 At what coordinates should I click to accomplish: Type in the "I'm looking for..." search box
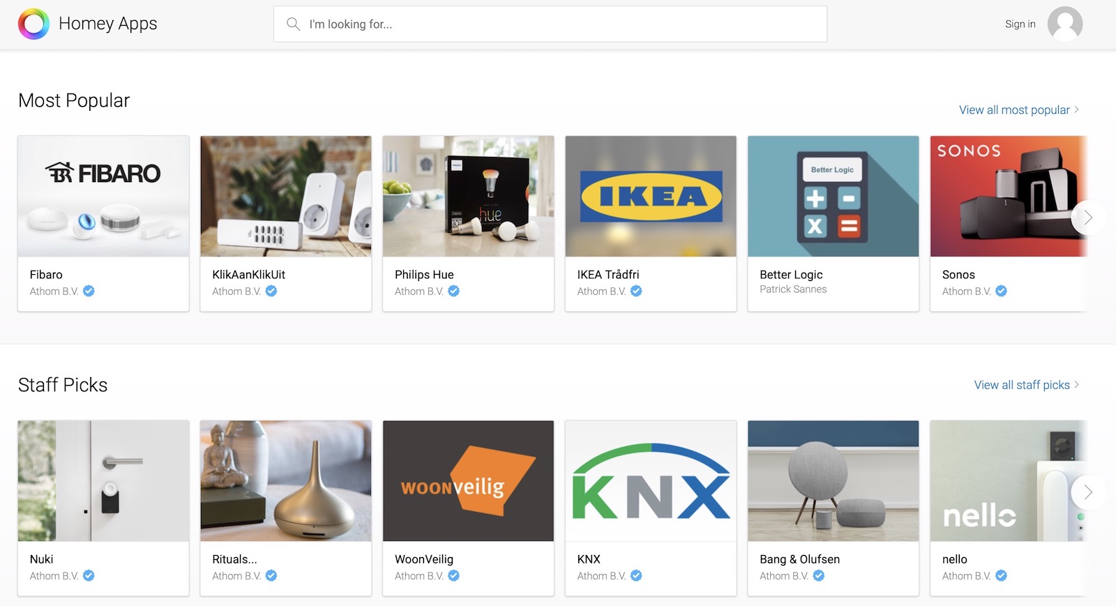[x=558, y=24]
